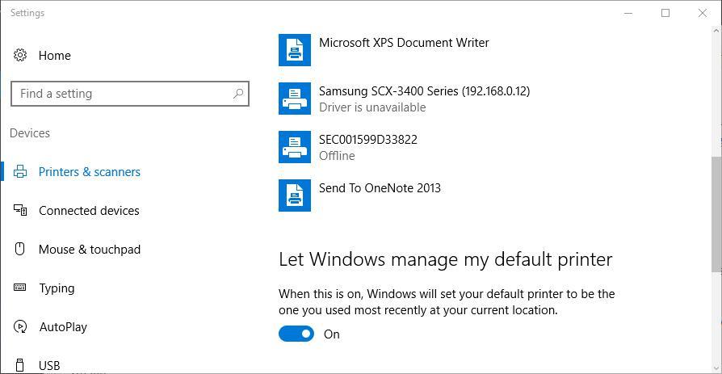Open AutoPlay settings
The width and height of the screenshot is (722, 374).
[63, 327]
